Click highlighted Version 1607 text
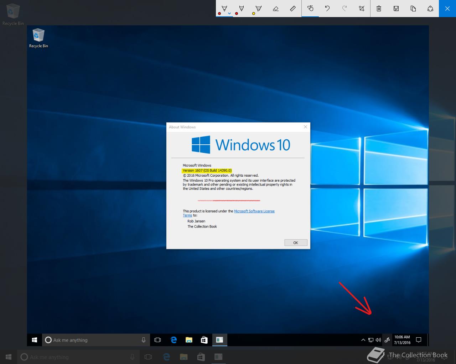 [207, 171]
